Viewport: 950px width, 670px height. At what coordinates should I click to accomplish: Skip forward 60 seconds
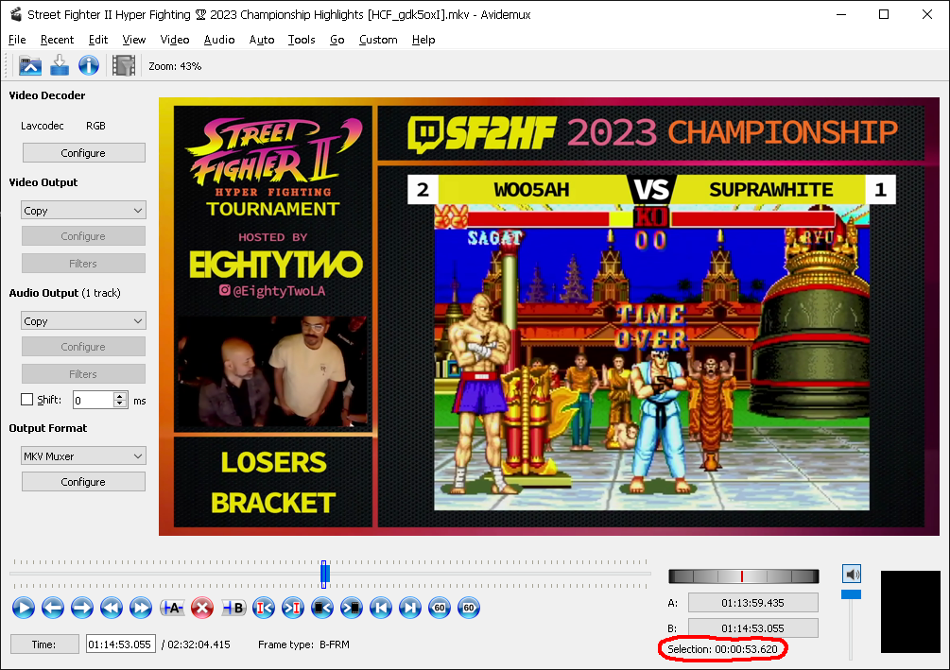(x=469, y=608)
